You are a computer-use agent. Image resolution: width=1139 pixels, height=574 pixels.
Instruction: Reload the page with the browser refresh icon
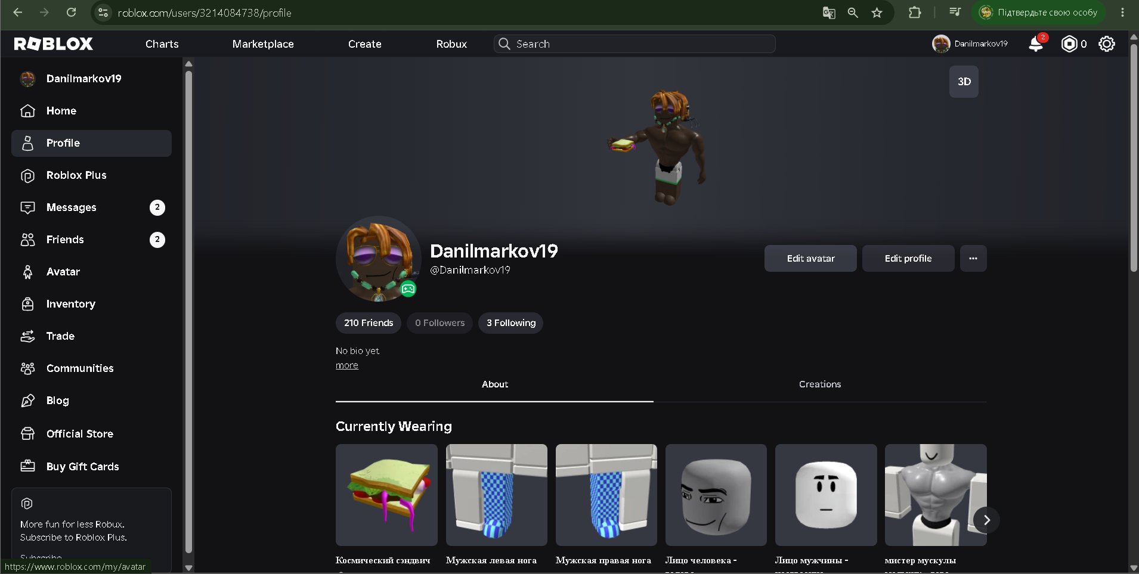tap(71, 13)
